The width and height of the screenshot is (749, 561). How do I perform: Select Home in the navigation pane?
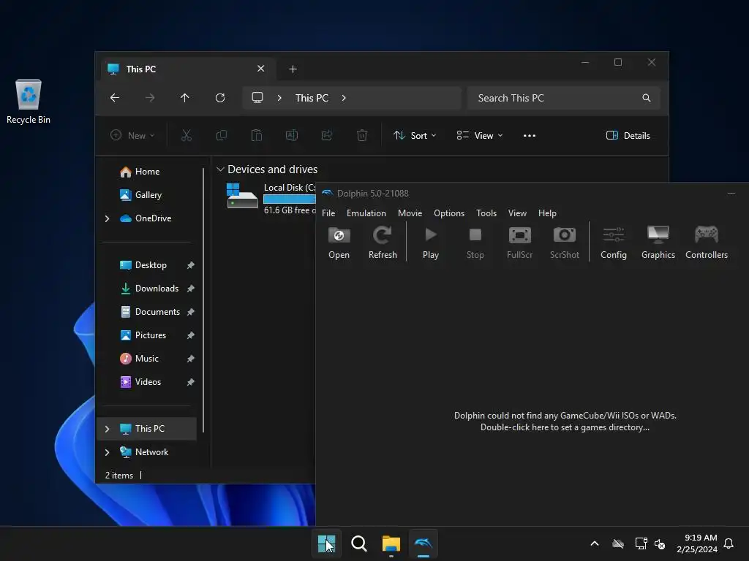[x=147, y=171]
